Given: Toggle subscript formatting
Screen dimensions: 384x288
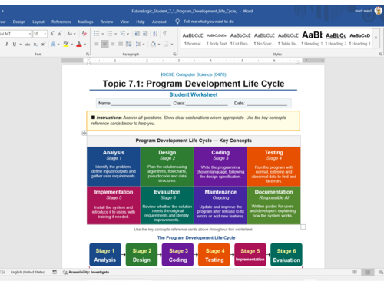Looking at the screenshot, I should coord(35,45).
